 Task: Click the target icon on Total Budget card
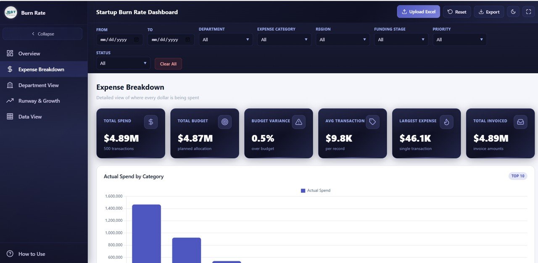pyautogui.click(x=225, y=121)
